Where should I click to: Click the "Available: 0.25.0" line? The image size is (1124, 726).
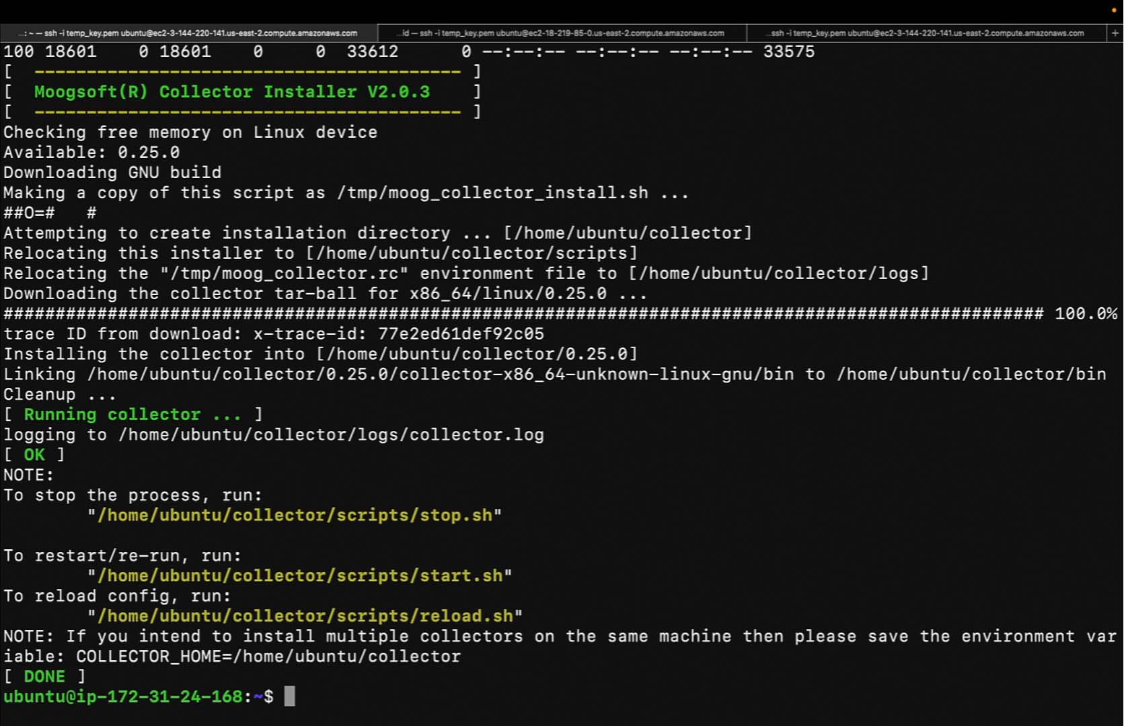coord(91,153)
